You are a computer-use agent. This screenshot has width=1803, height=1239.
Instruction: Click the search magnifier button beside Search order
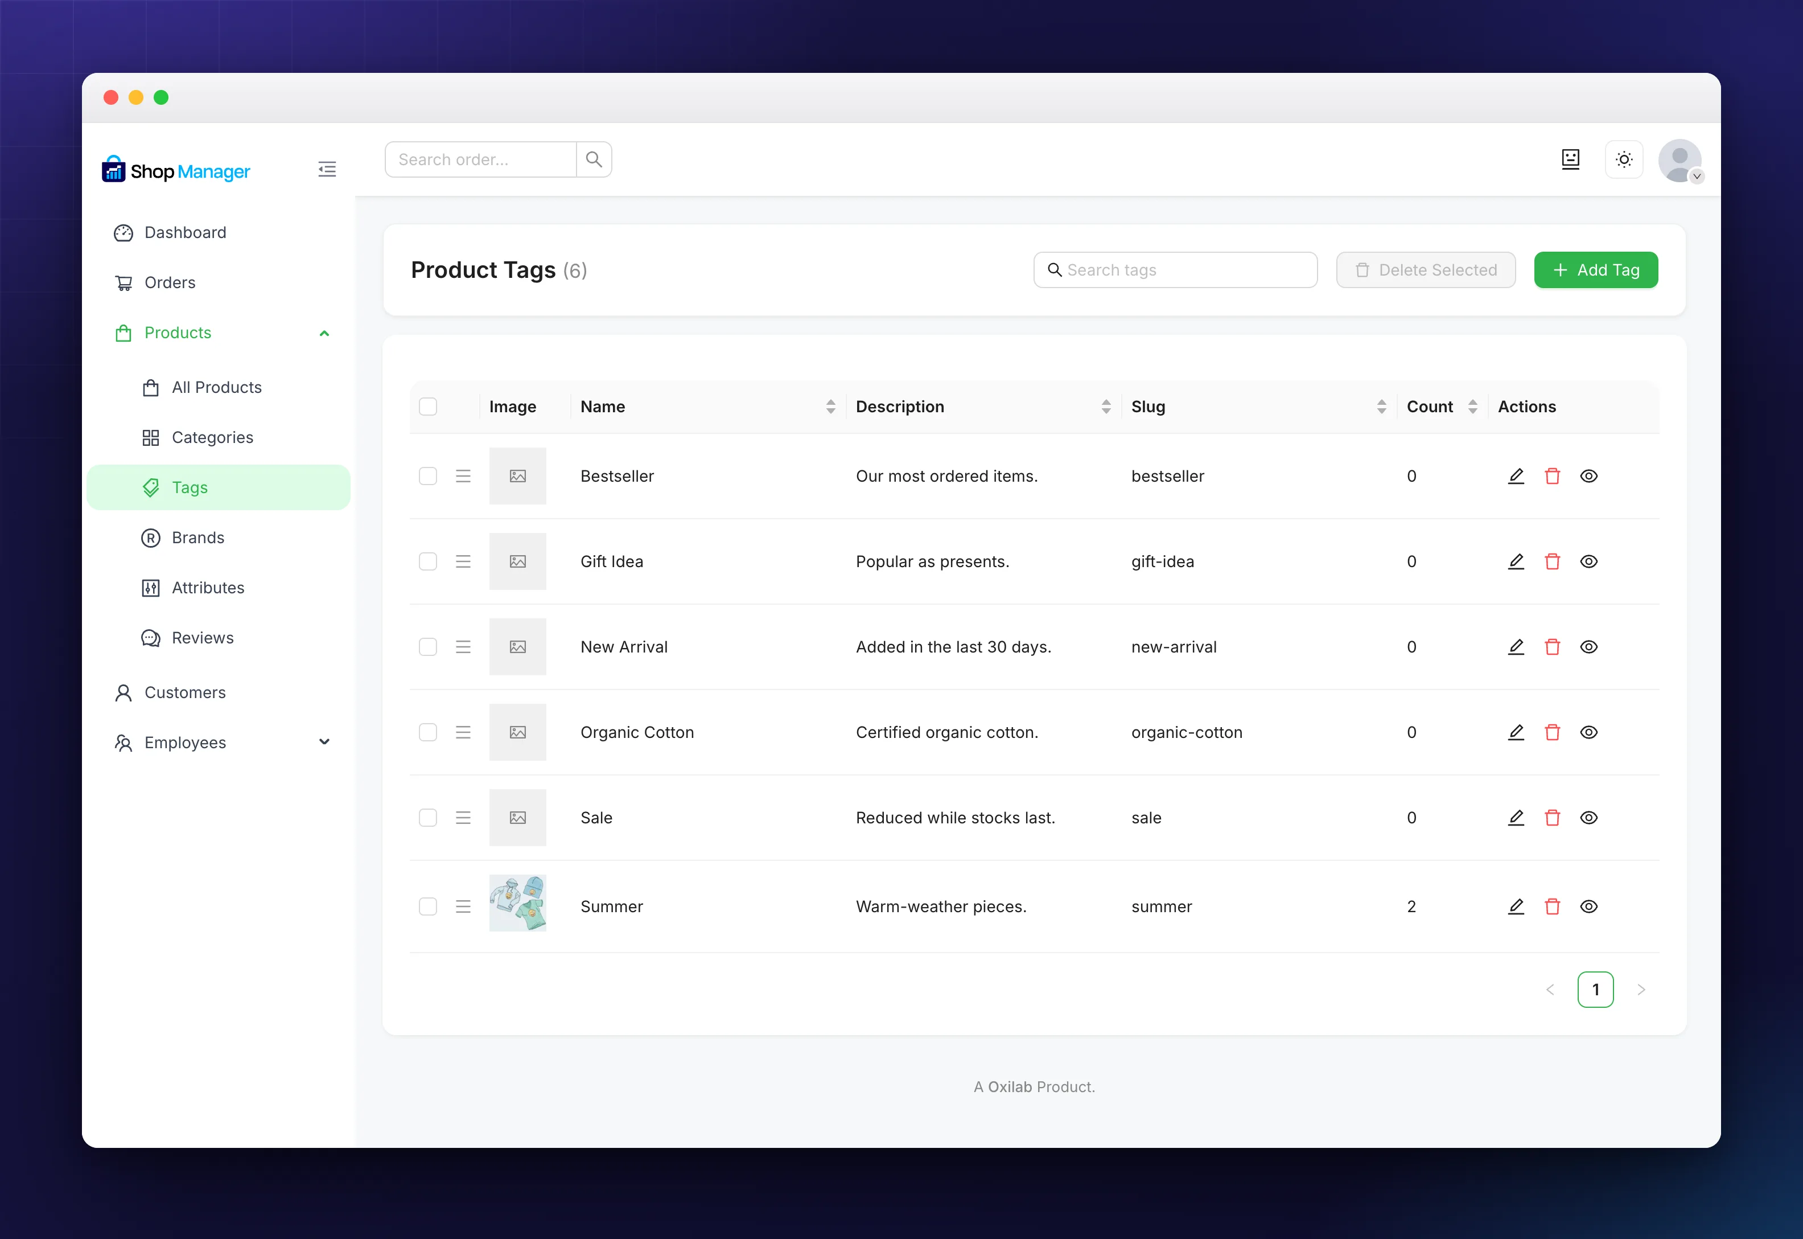[x=594, y=159]
